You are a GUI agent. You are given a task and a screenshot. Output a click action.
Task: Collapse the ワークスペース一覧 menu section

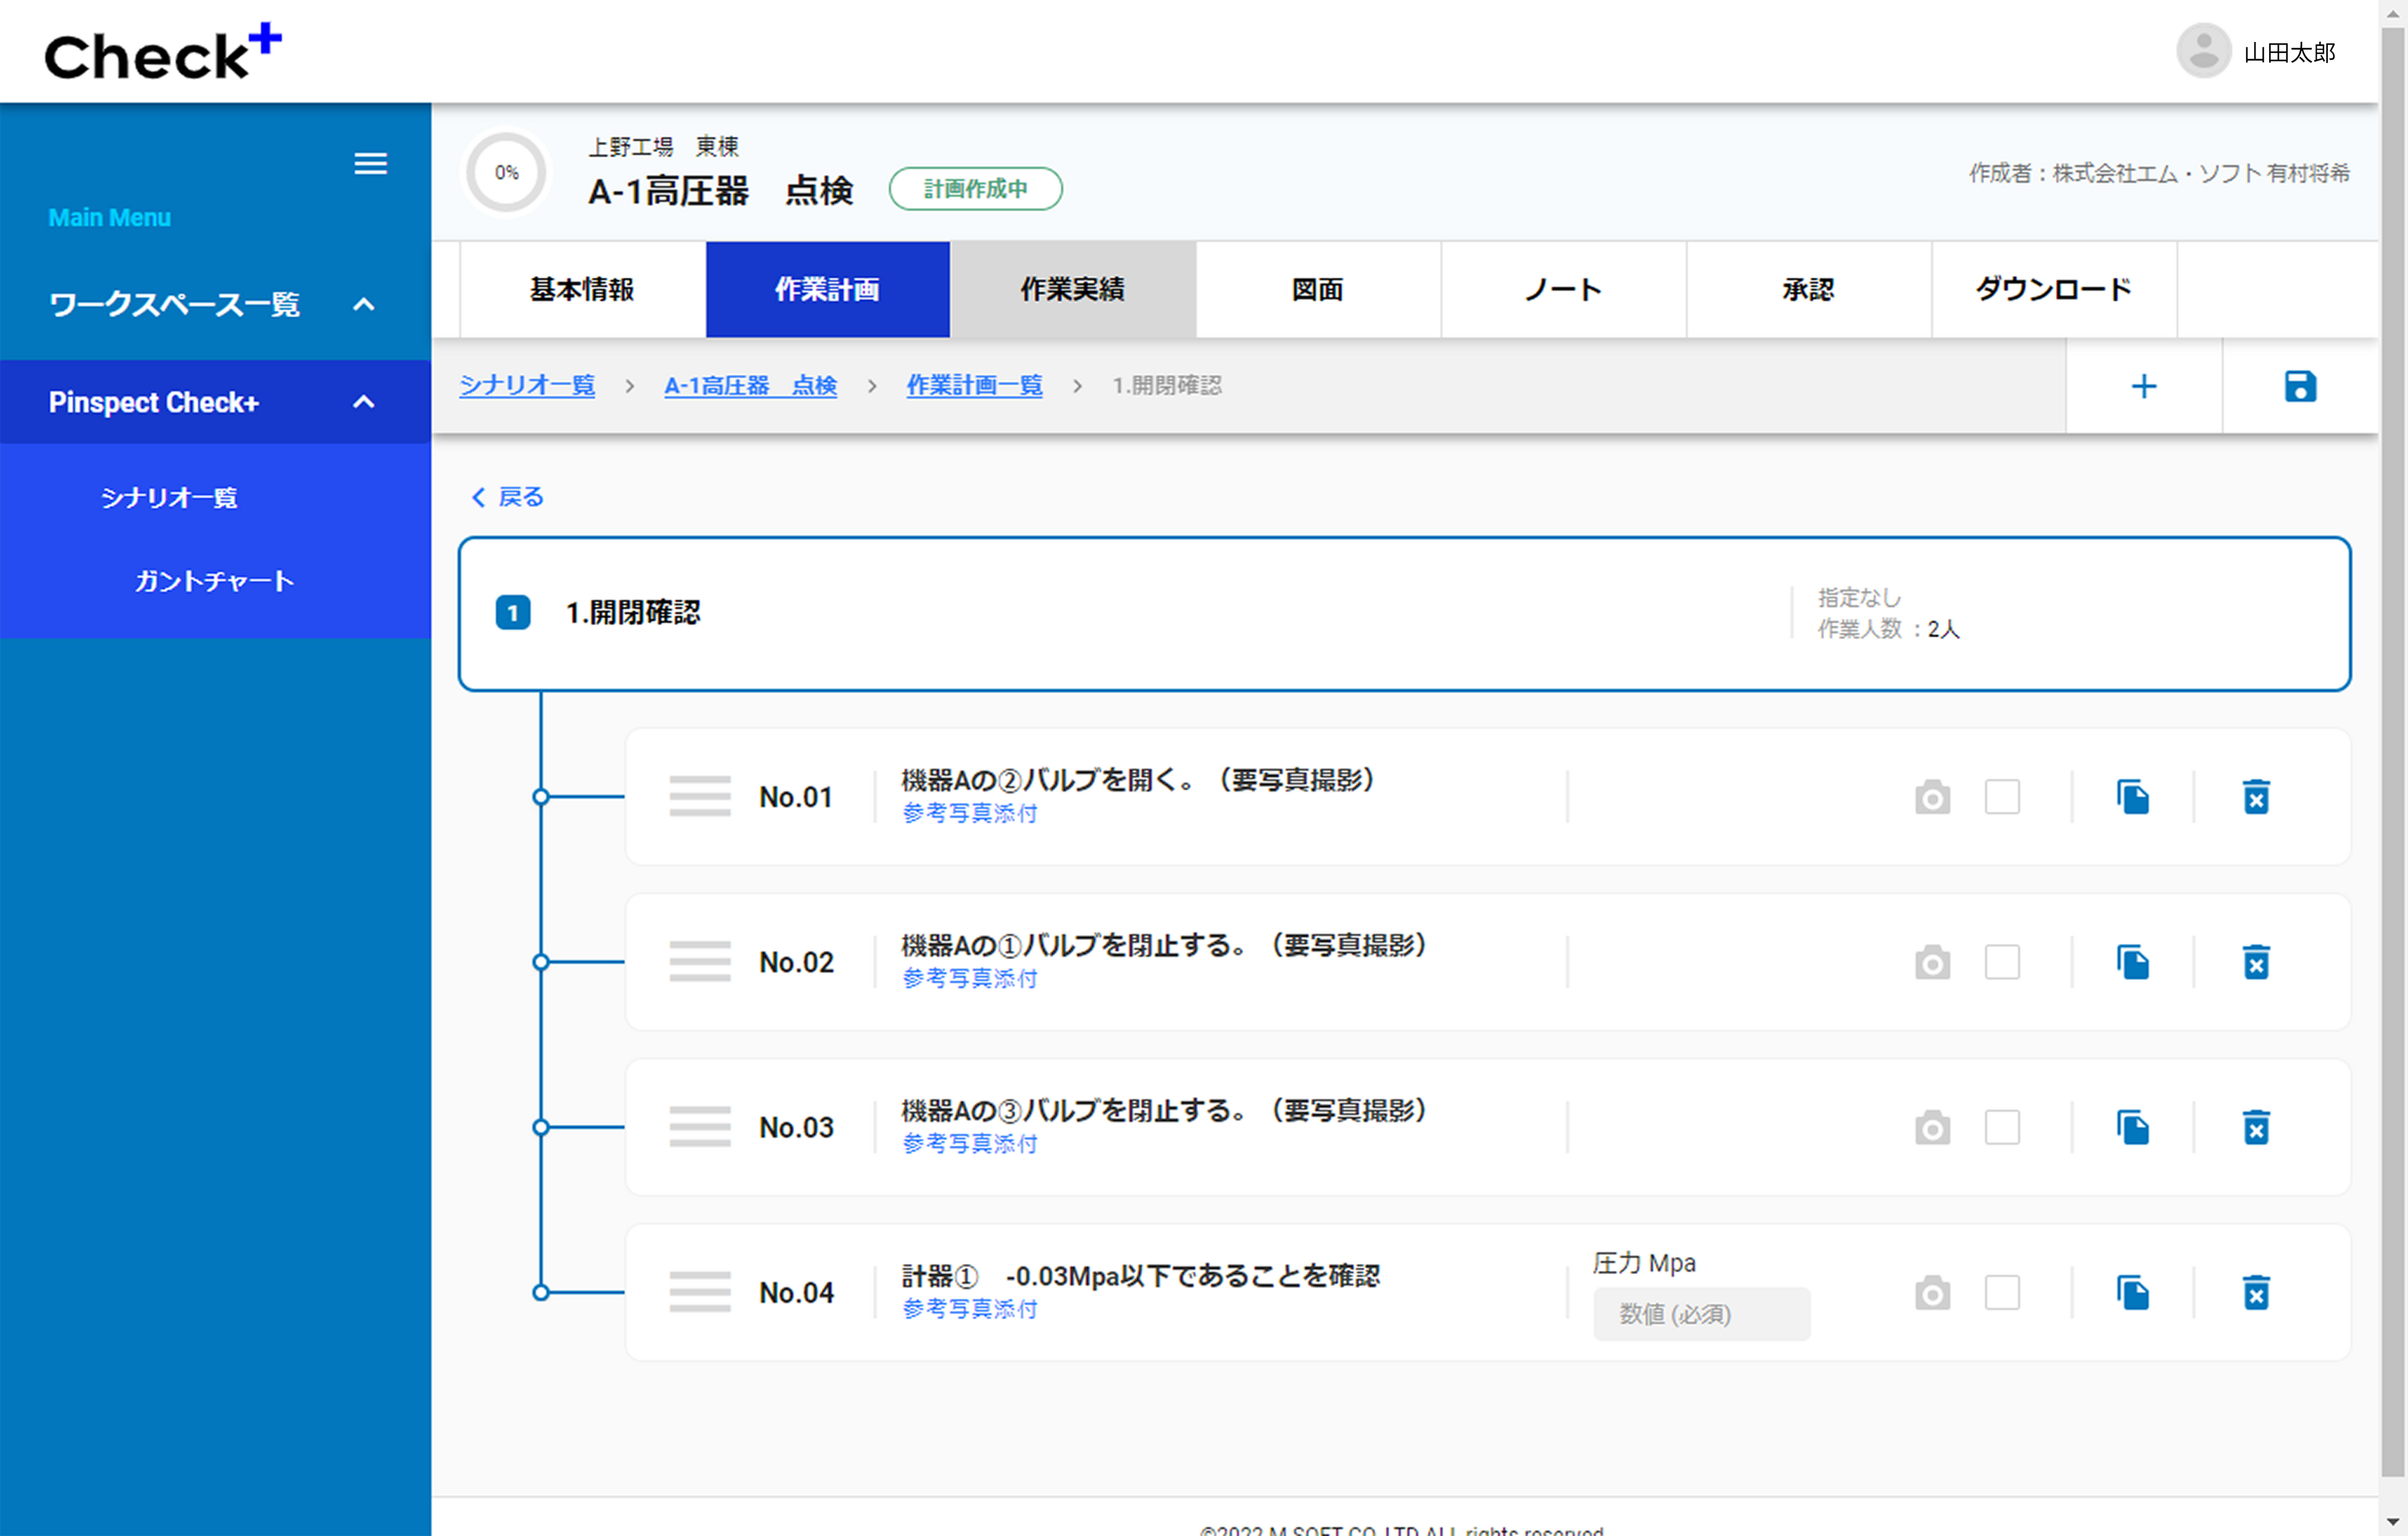click(x=364, y=304)
